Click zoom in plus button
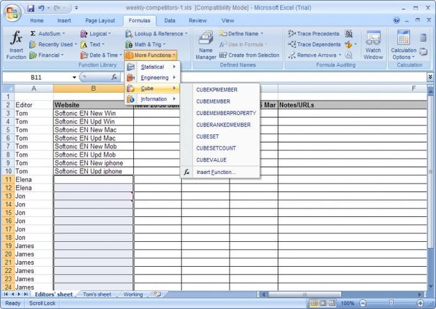 click(x=421, y=303)
